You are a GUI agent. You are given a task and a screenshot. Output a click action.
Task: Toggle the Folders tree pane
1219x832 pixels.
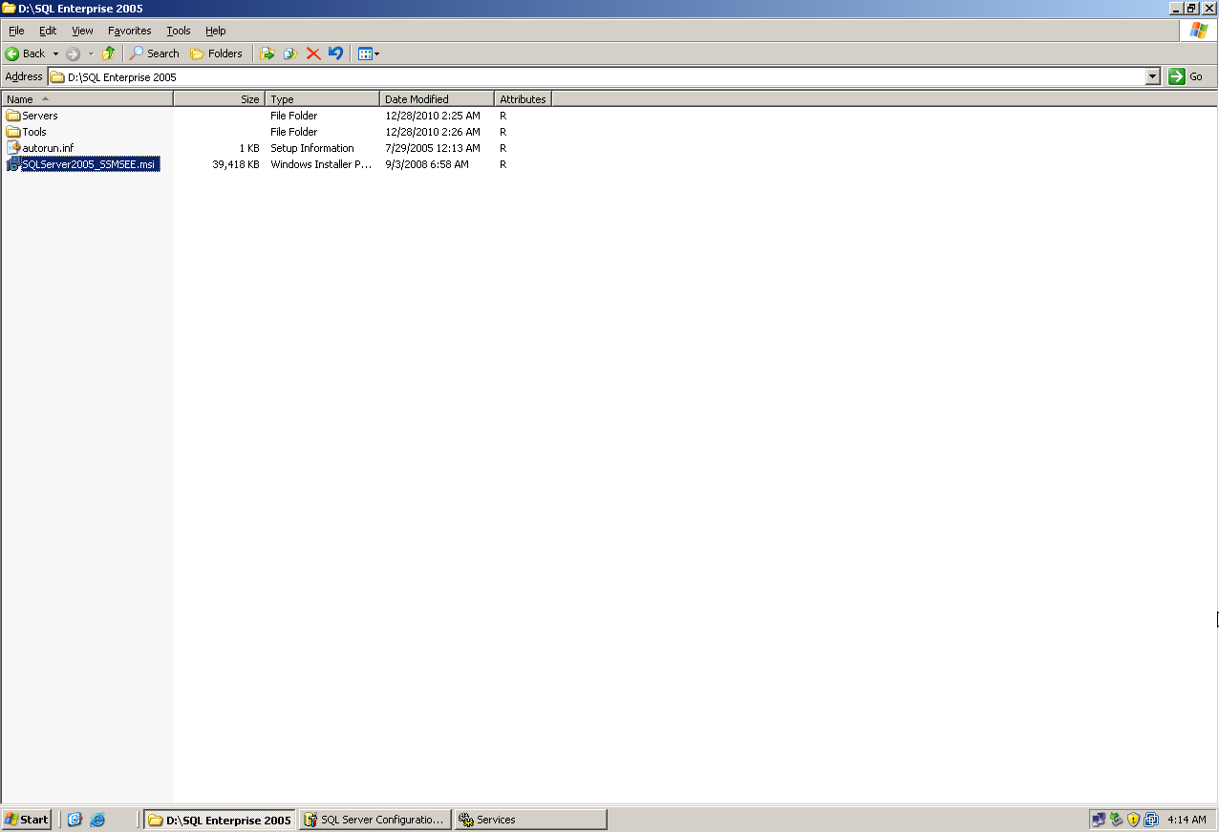tap(217, 53)
